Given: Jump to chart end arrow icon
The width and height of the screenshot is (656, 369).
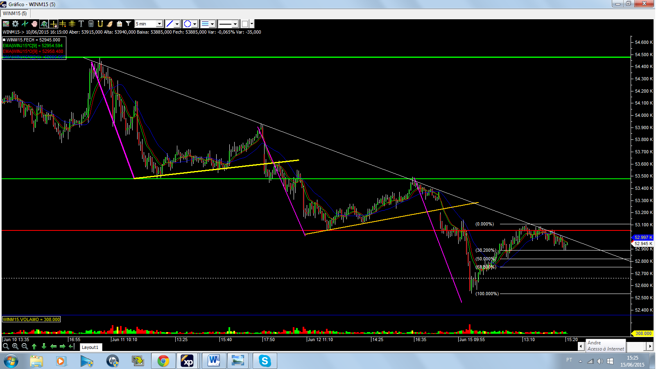Looking at the screenshot, I should (x=72, y=346).
